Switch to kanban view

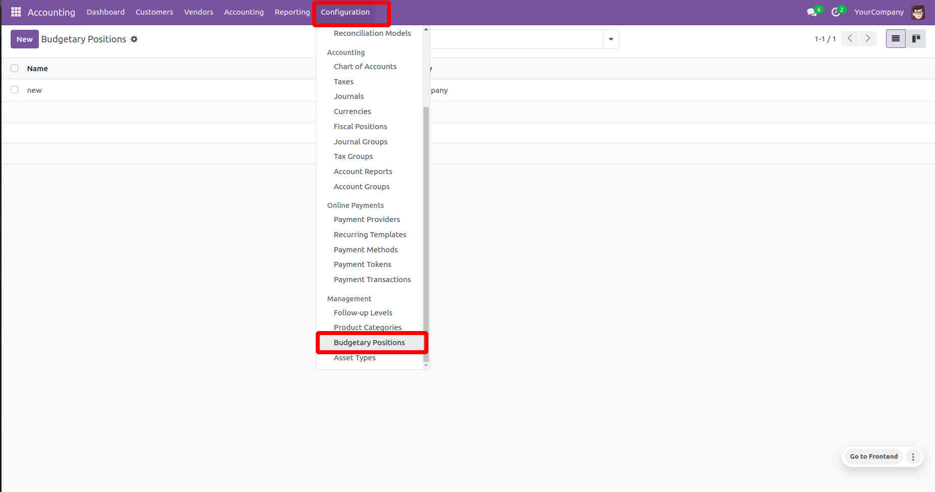coord(915,39)
